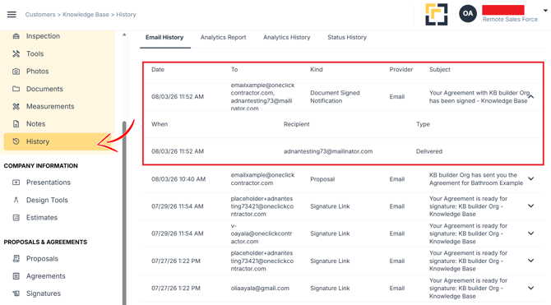Switch to the Analytics Report tab

point(223,37)
